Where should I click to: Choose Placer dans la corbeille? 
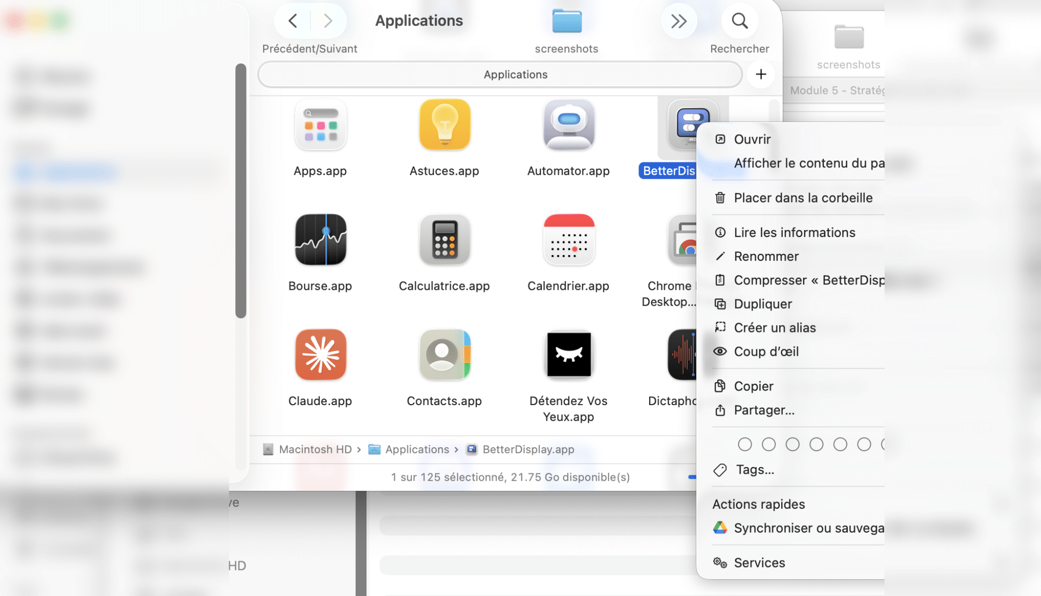pos(803,198)
